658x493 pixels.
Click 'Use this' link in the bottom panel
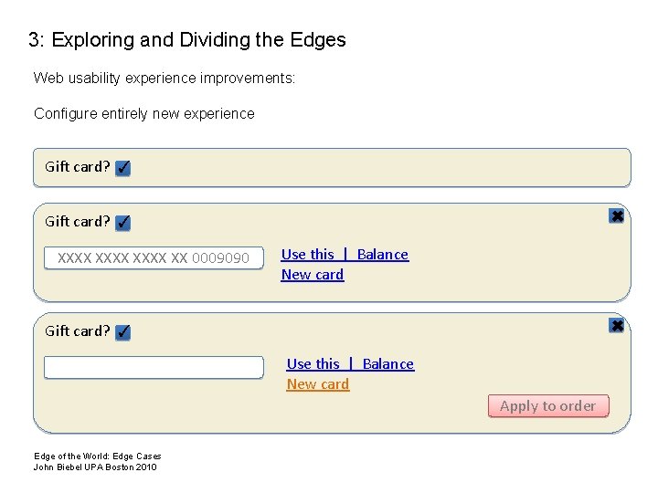click(313, 364)
